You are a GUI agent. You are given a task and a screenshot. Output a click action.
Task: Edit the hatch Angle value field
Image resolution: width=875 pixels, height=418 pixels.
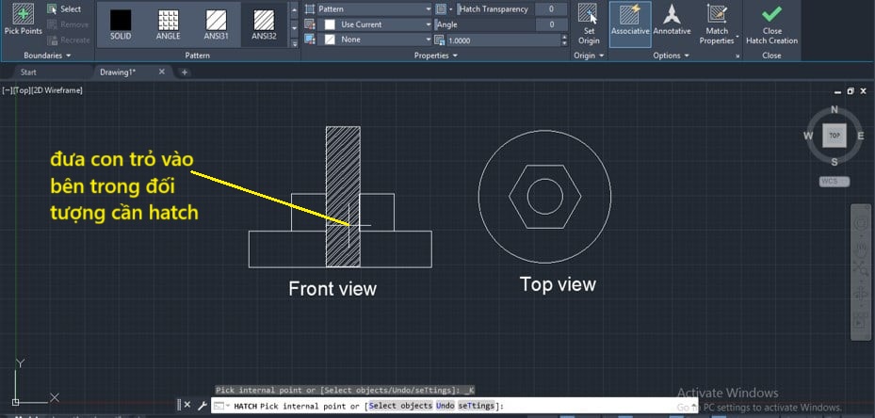click(x=551, y=24)
